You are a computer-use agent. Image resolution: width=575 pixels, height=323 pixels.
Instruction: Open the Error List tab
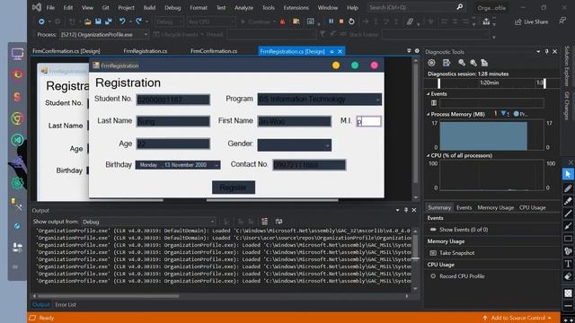tap(66, 305)
